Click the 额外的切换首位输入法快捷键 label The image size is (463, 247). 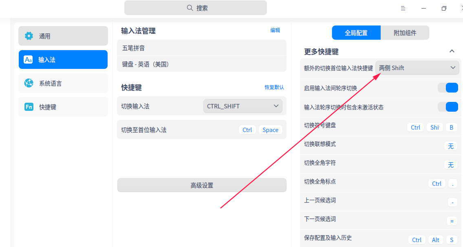[338, 68]
